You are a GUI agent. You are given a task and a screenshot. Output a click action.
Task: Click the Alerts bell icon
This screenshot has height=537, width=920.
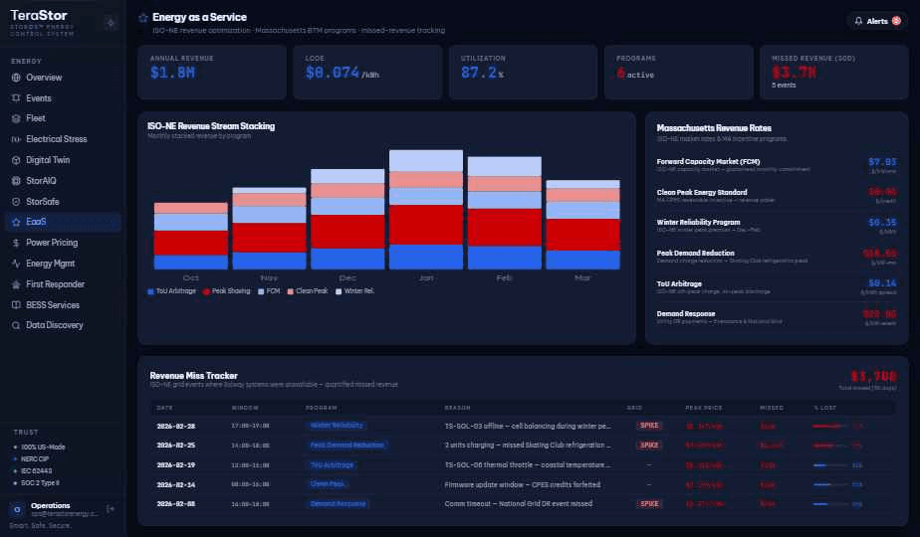coord(858,21)
